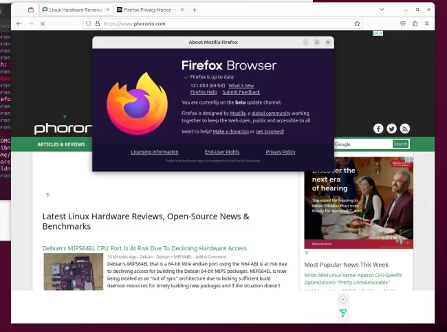
Task: Click the get involved! link
Action: [x=270, y=132]
